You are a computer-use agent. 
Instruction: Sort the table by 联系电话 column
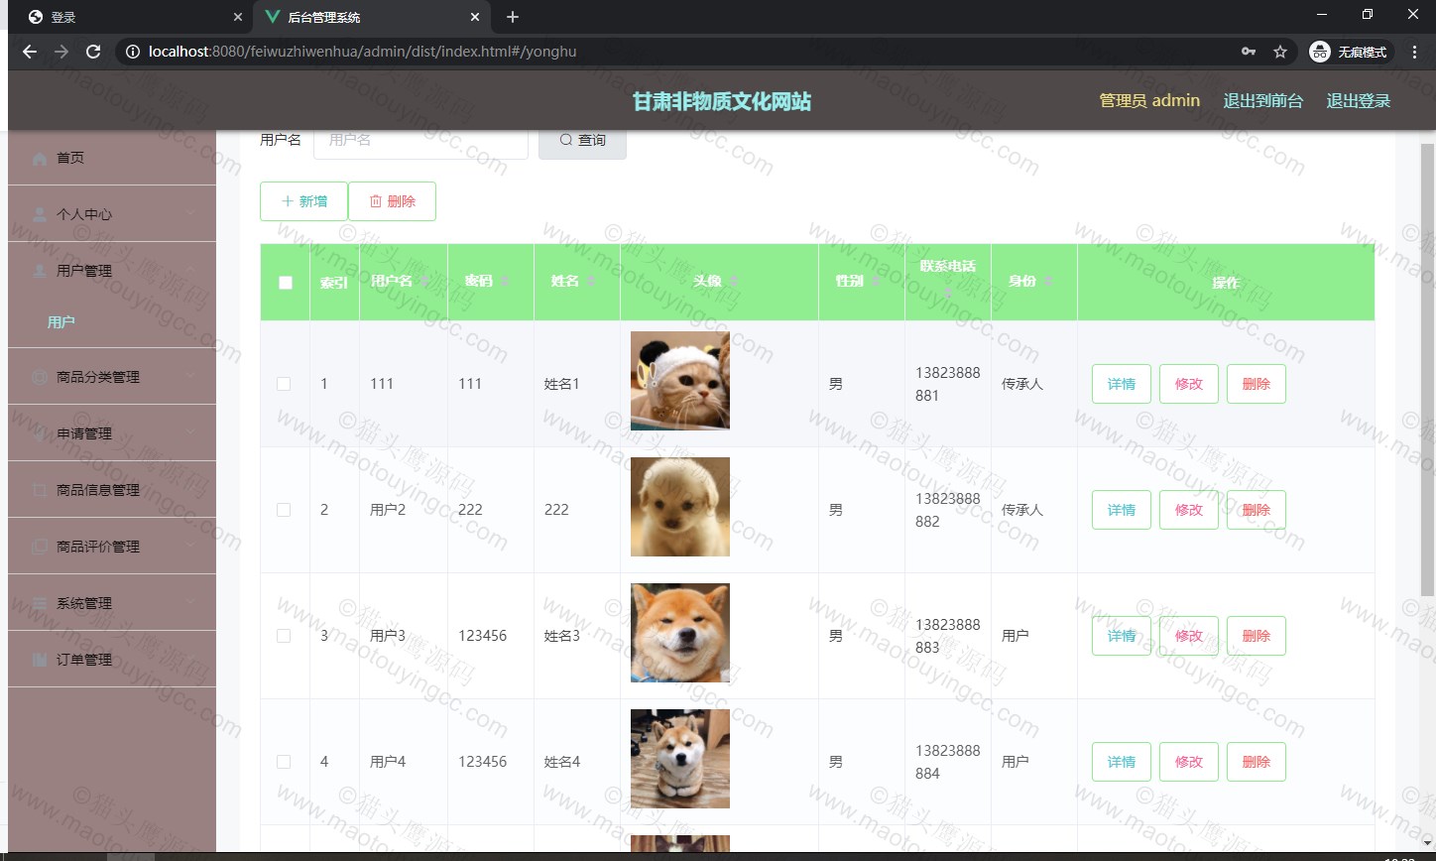point(947,293)
